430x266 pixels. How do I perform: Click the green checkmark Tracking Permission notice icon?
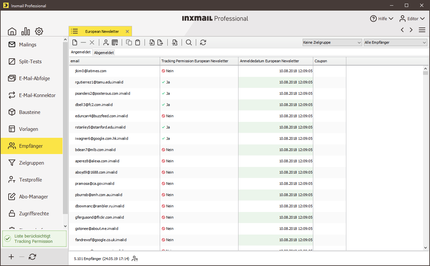click(x=8, y=239)
